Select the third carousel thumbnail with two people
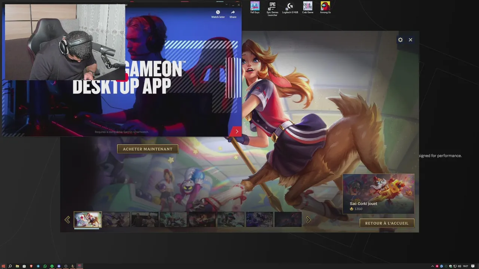Viewport: 479px width, 269px height. click(145, 220)
